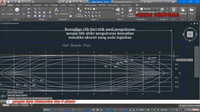Expand the Modify panel

(x=43, y=19)
